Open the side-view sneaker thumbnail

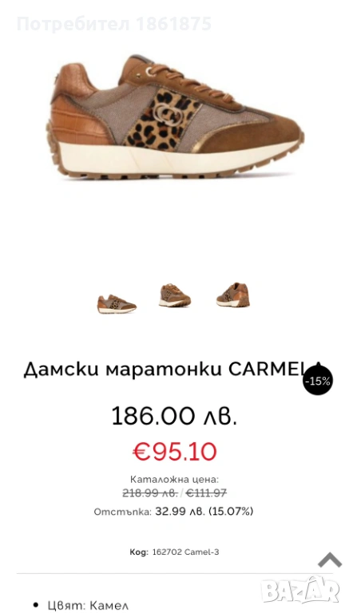pyautogui.click(x=117, y=304)
